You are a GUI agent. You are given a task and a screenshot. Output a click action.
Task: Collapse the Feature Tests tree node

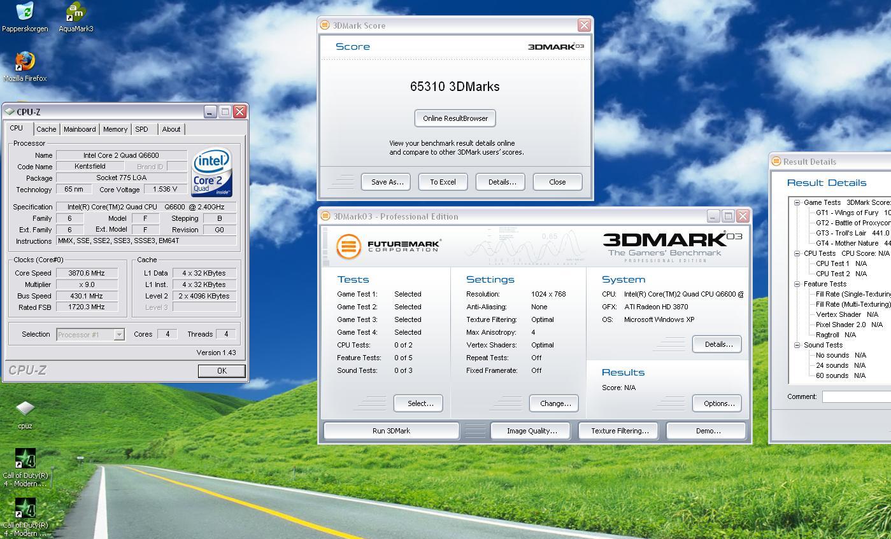(x=797, y=284)
